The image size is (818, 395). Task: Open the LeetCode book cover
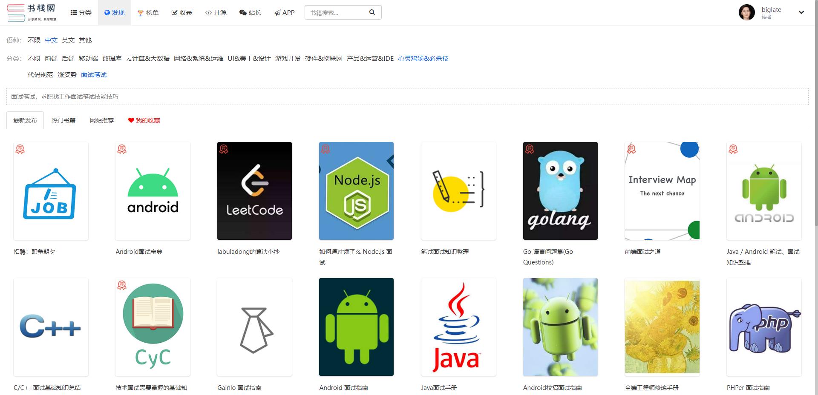point(254,191)
